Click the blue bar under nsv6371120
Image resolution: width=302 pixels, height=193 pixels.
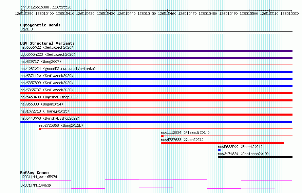(156, 79)
